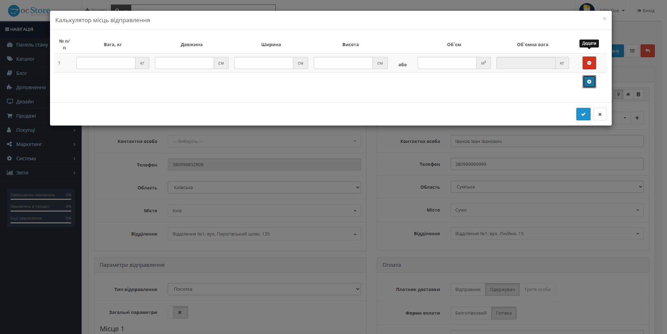The height and width of the screenshot is (334, 667).
Task: Select the Ширина input field
Action: click(264, 63)
